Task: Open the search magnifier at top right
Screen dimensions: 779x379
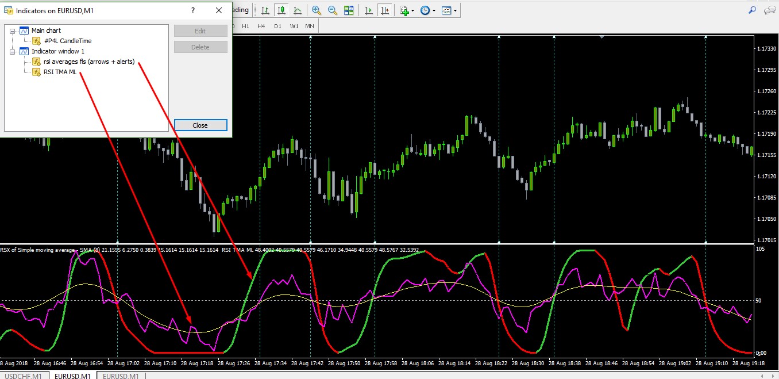Action: pyautogui.click(x=753, y=10)
